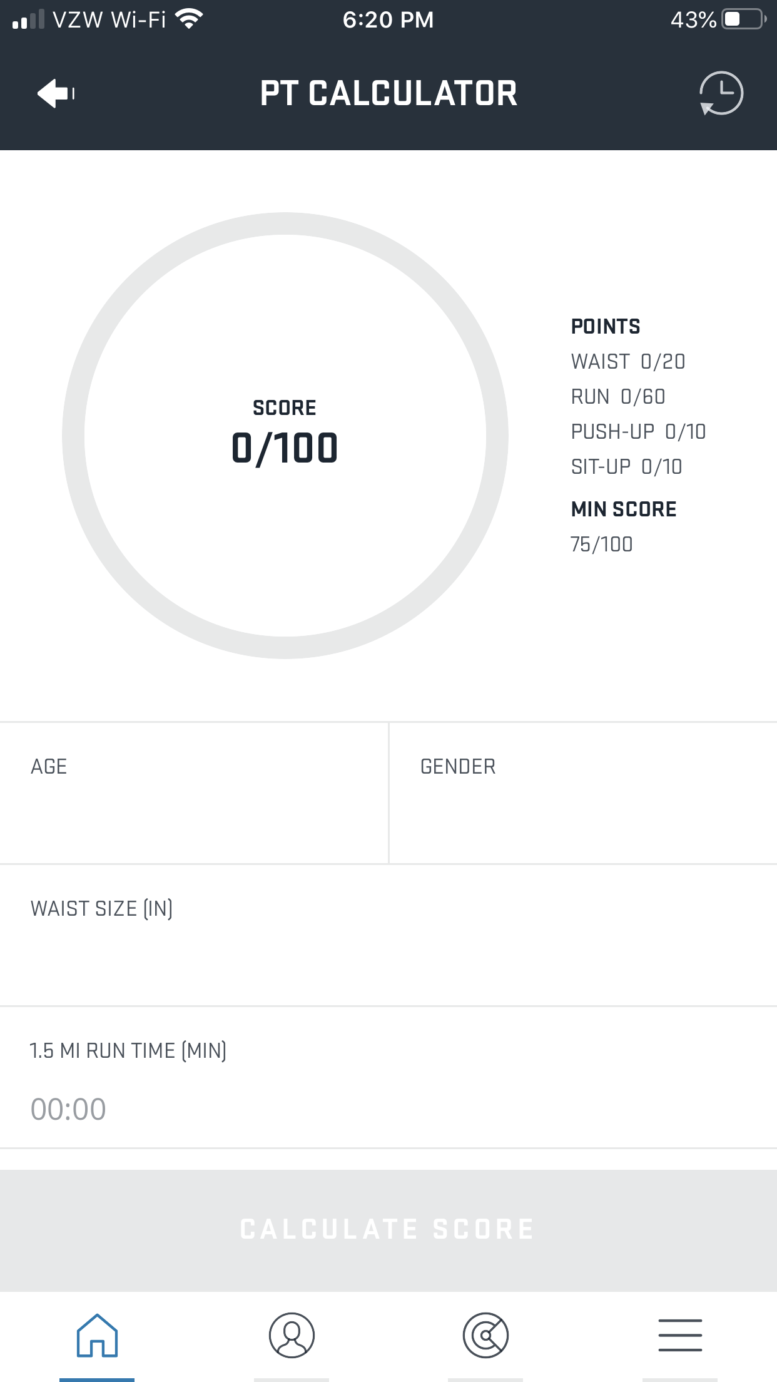Open the target goals tab icon
This screenshot has width=777, height=1382.
pyautogui.click(x=485, y=1336)
